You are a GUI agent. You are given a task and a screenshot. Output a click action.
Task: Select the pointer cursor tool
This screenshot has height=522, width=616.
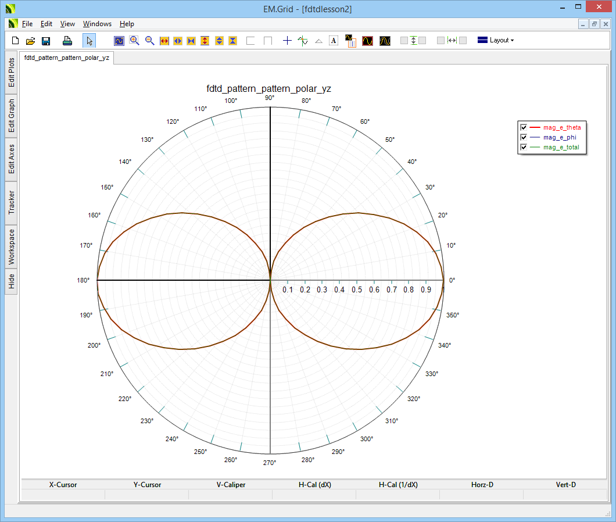coord(89,41)
